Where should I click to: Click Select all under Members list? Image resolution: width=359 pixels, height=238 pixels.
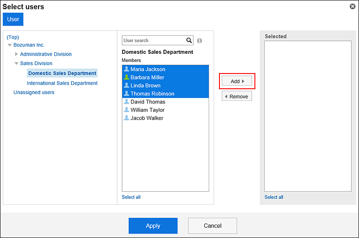click(131, 197)
